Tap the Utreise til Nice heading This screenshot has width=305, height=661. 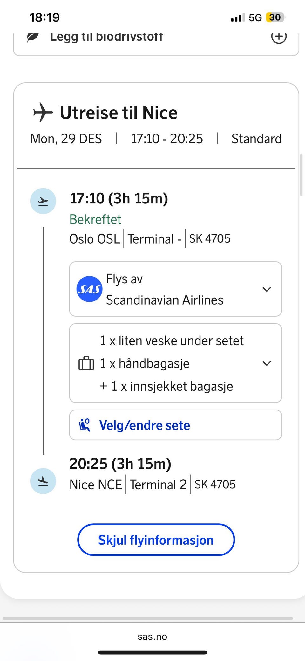[119, 113]
